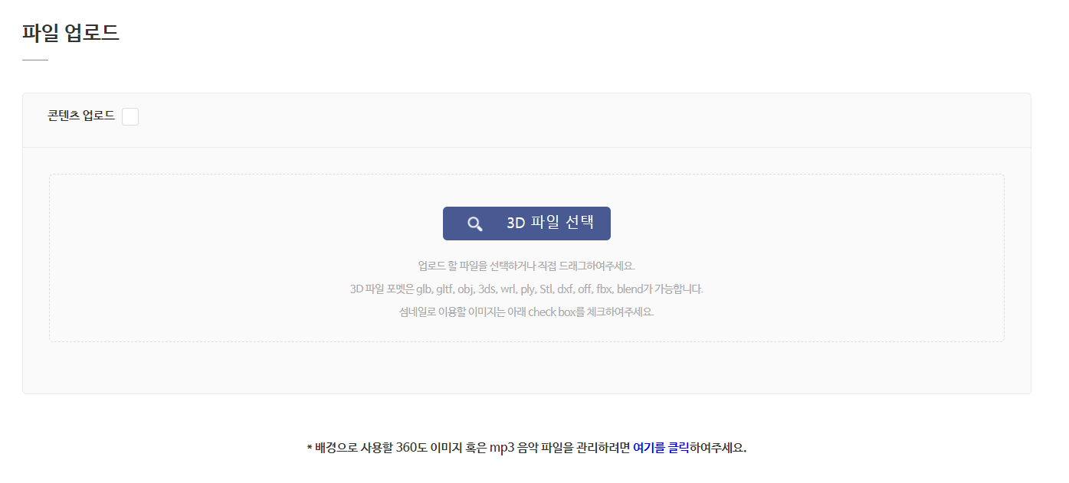Image resolution: width=1069 pixels, height=483 pixels.
Task: Click 하여주세요 text after the blue link
Action: click(x=718, y=448)
